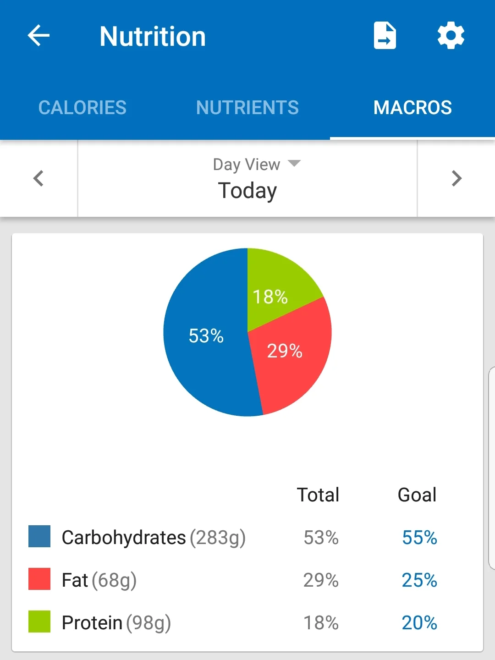Switch to the Nutrients tab
The height and width of the screenshot is (660, 495).
247,108
